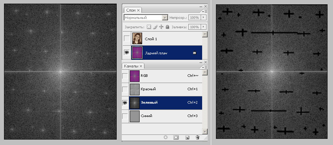Collapse the Слои panel group
The width and height of the screenshot is (333, 145).
point(201,7)
